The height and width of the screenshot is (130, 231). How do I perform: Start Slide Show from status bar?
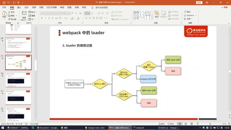click(x=198, y=124)
